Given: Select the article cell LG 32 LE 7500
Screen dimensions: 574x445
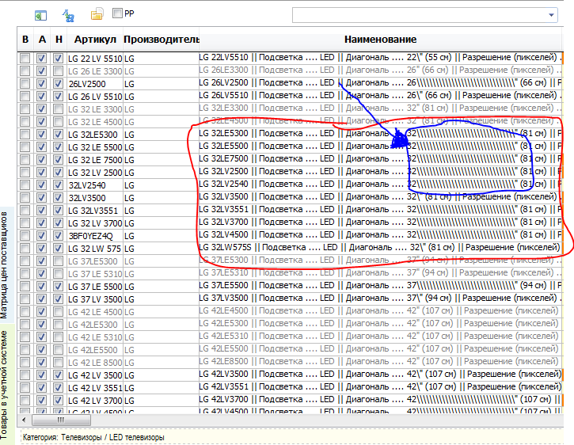Looking at the screenshot, I should tap(95, 160).
